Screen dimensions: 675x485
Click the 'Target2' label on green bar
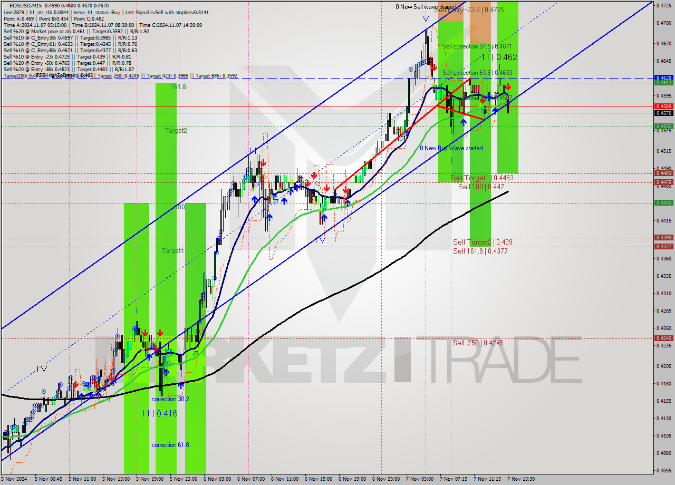(x=176, y=130)
